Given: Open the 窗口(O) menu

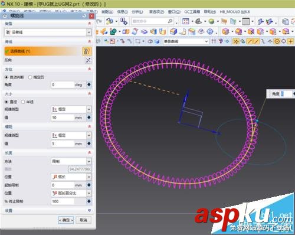Looking at the screenshot, I should click(174, 12).
